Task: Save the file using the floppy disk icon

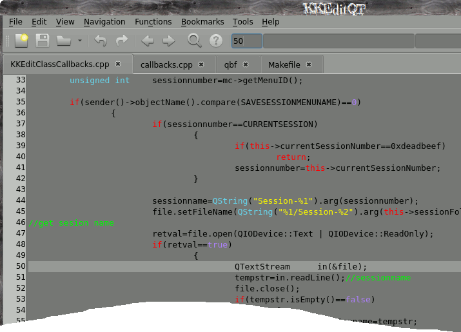Action: point(43,41)
